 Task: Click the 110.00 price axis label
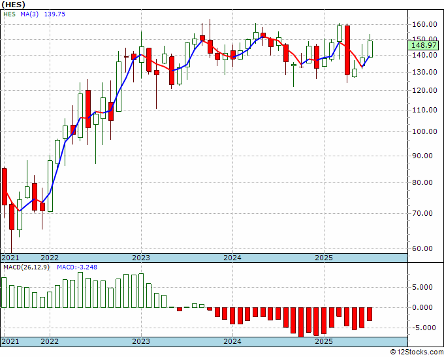(x=424, y=110)
